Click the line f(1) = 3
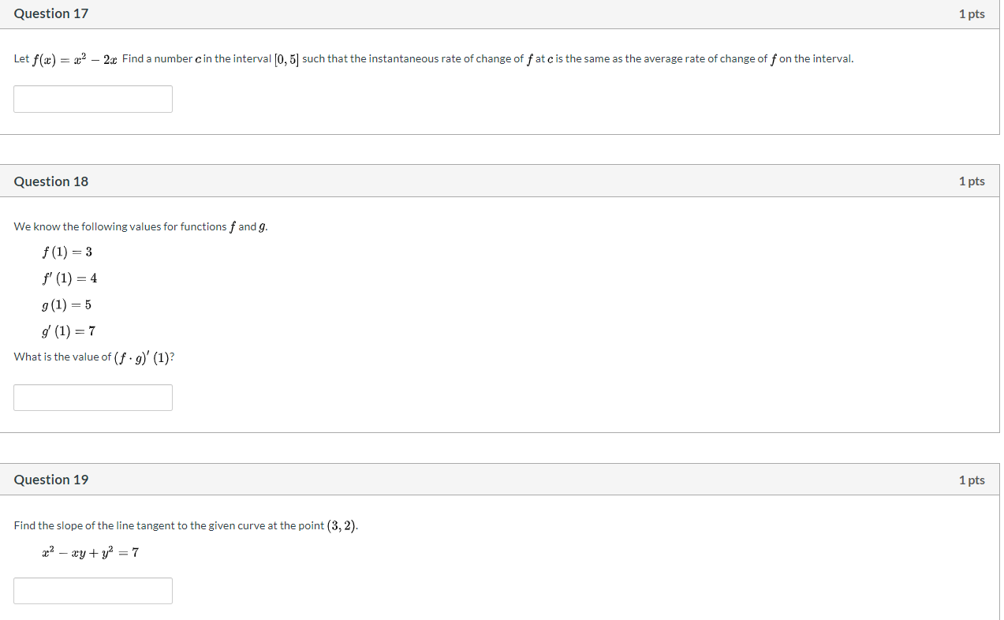This screenshot has height=620, width=1004. [67, 252]
